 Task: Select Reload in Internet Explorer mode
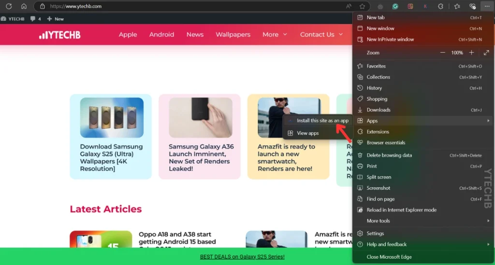pyautogui.click(x=422, y=210)
